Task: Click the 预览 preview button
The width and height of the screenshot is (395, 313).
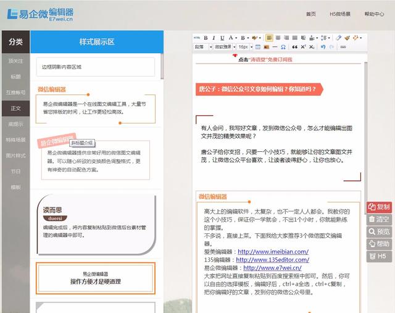Action: [379, 232]
